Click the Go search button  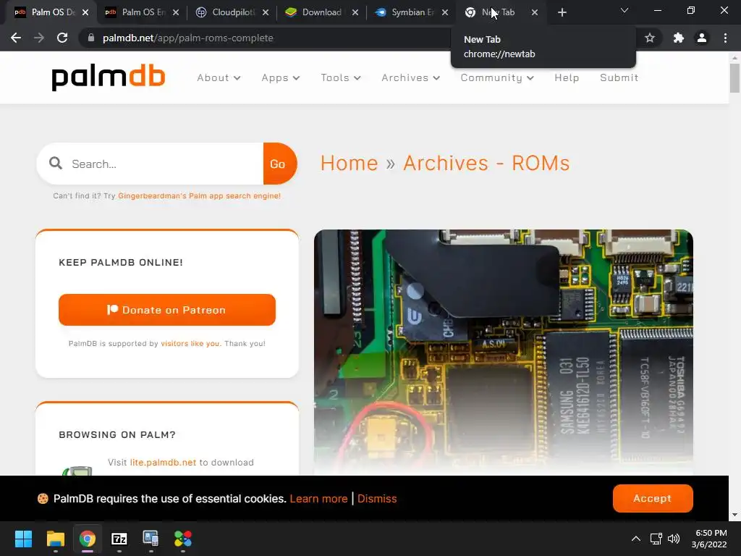pos(279,164)
